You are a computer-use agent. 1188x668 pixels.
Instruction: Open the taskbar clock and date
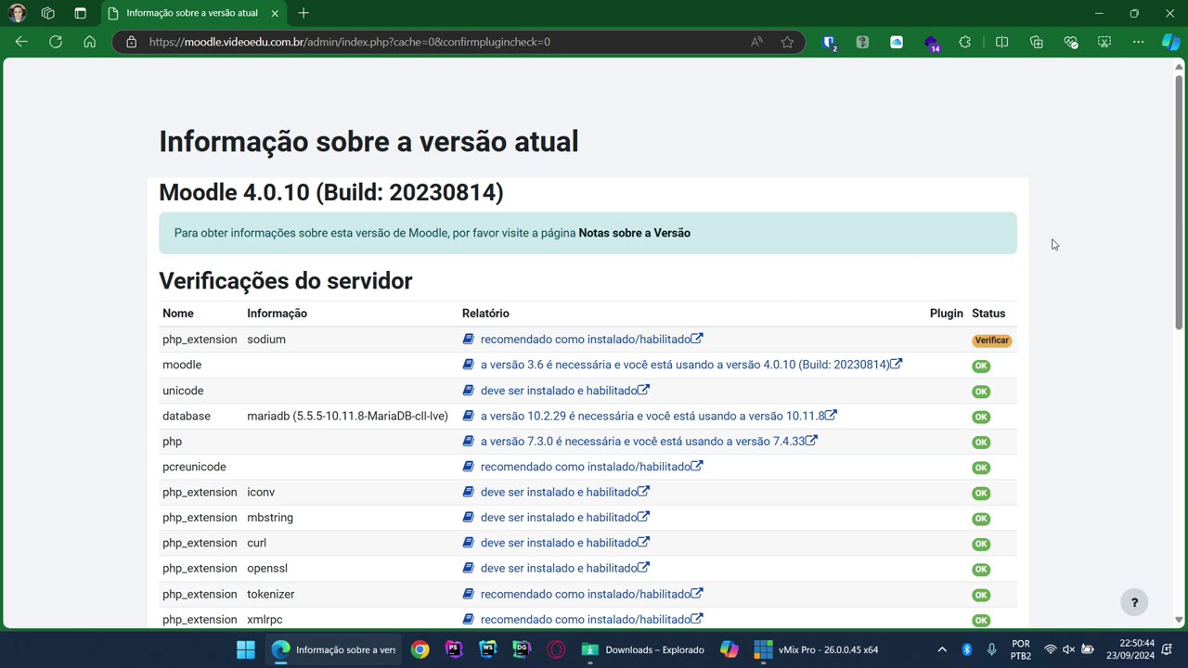tap(1130, 649)
